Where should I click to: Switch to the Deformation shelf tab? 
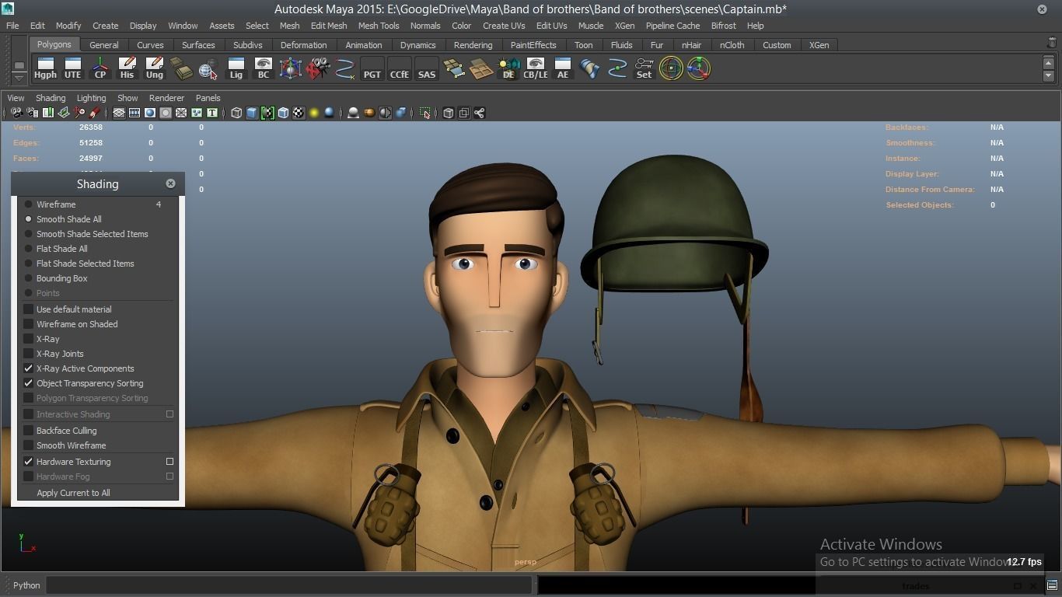[x=303, y=45]
